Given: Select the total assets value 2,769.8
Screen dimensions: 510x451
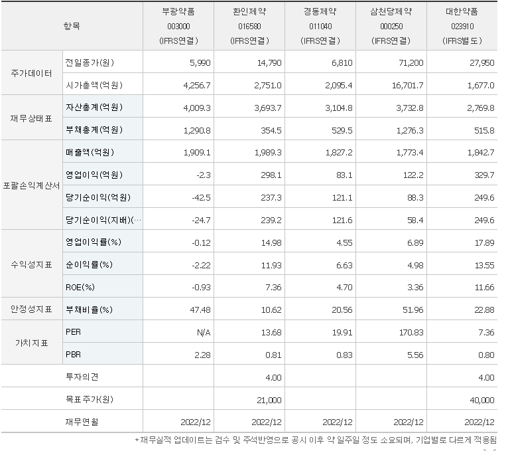Looking at the screenshot, I should [481, 108].
